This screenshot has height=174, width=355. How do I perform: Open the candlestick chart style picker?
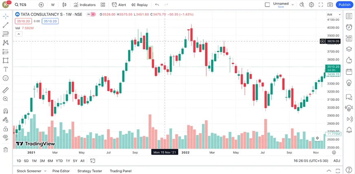click(65, 5)
